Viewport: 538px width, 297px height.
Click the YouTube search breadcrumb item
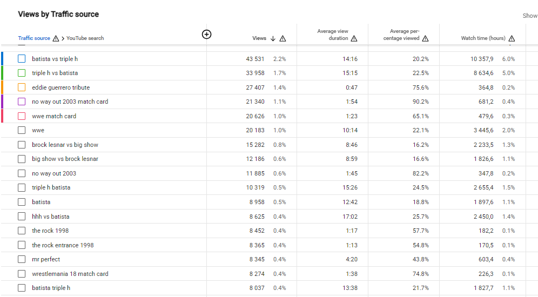(x=85, y=38)
